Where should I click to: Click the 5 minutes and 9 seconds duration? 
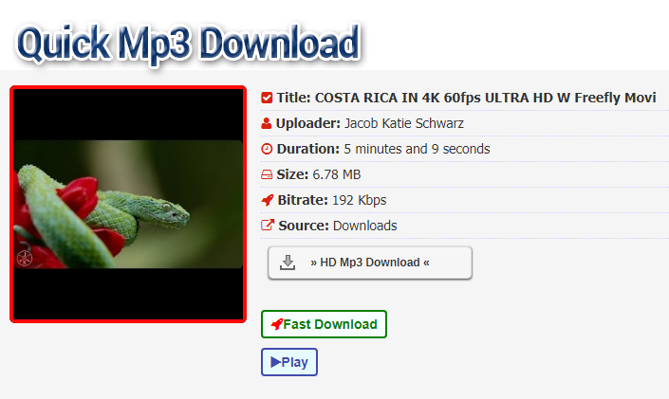(417, 149)
